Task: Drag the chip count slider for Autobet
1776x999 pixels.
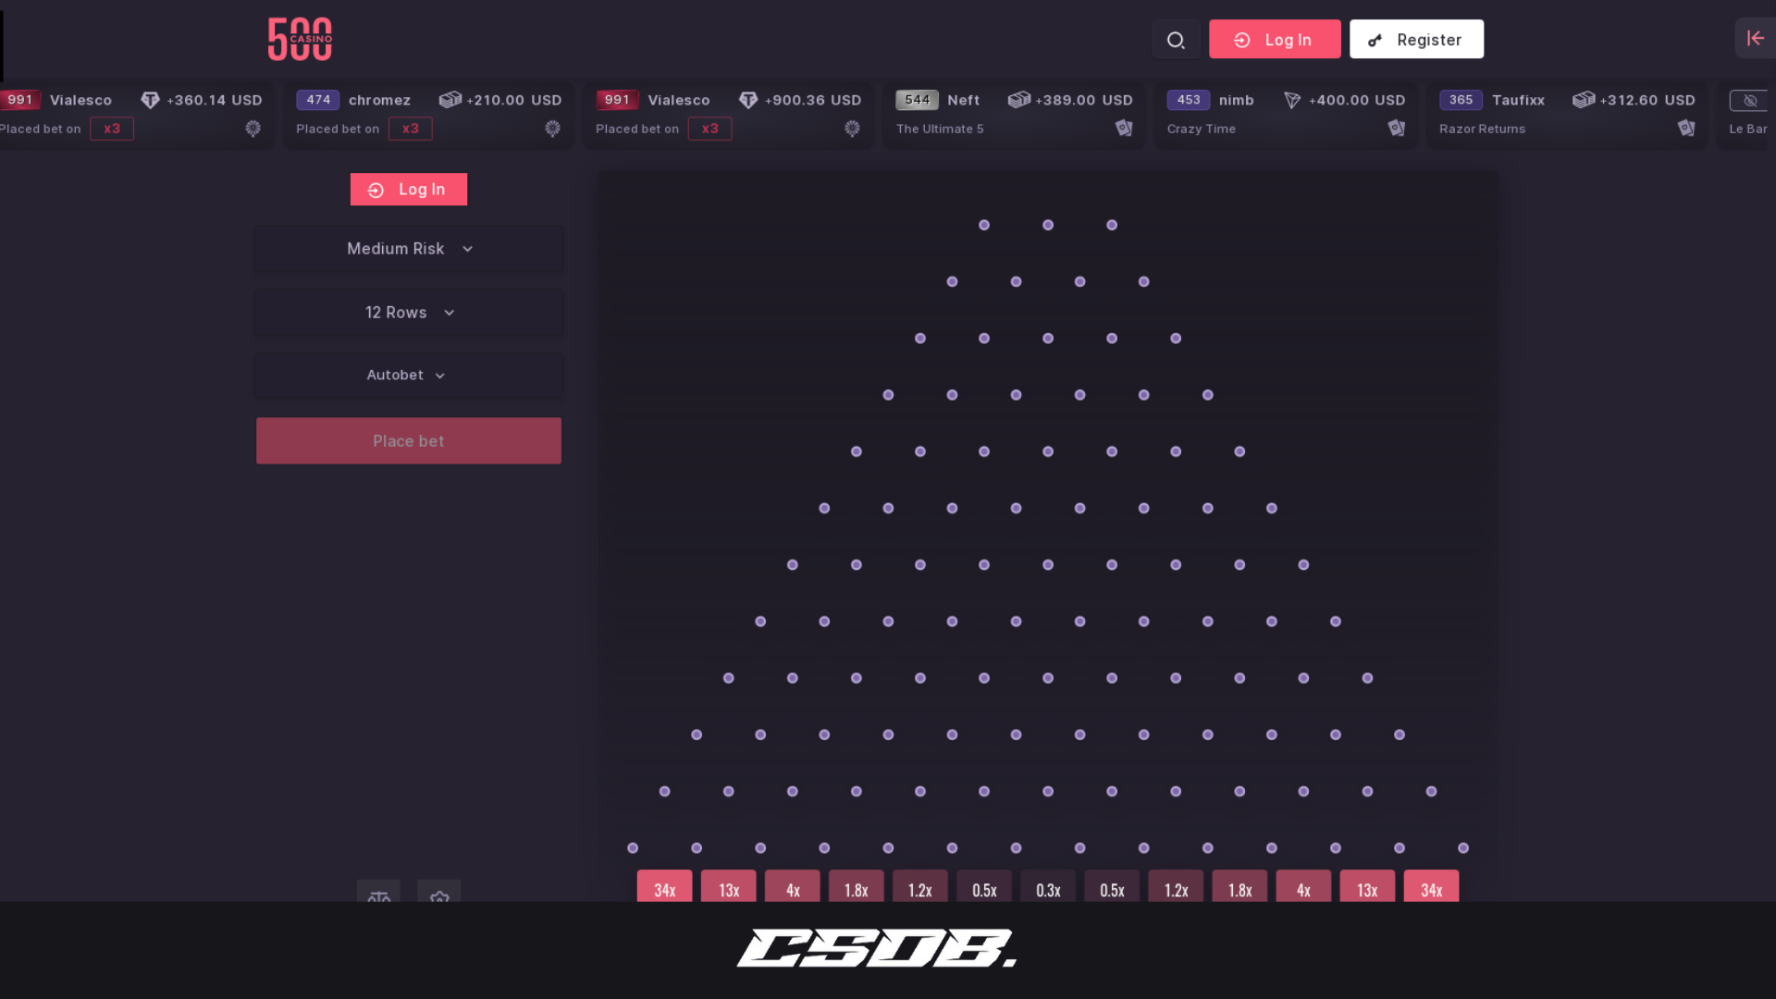Action: pos(407,375)
